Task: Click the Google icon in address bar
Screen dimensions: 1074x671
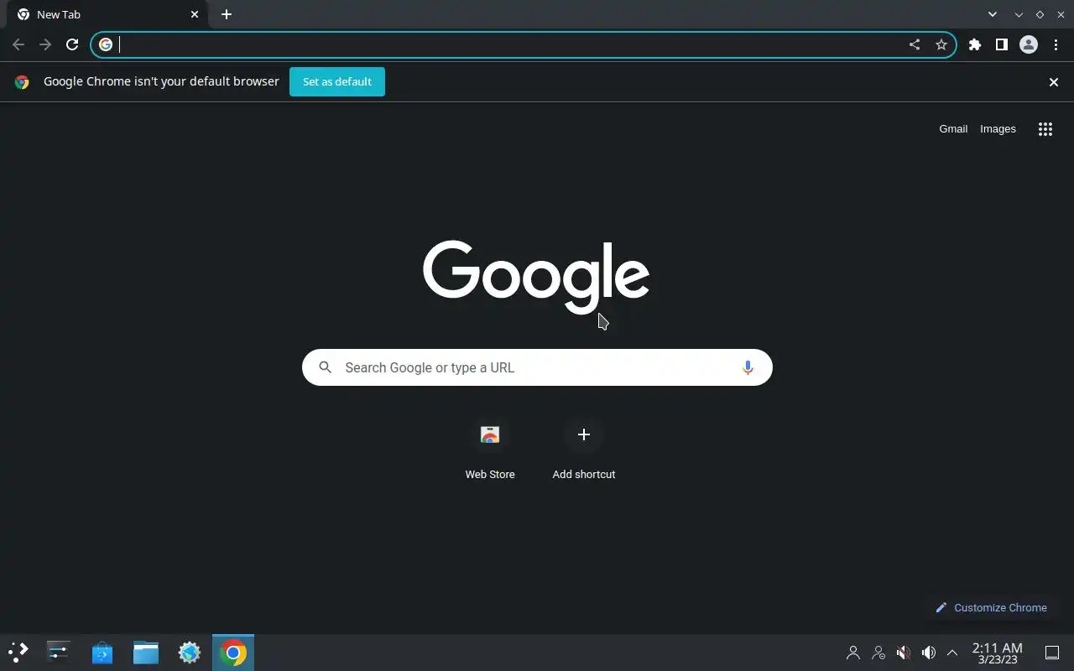Action: click(x=106, y=44)
